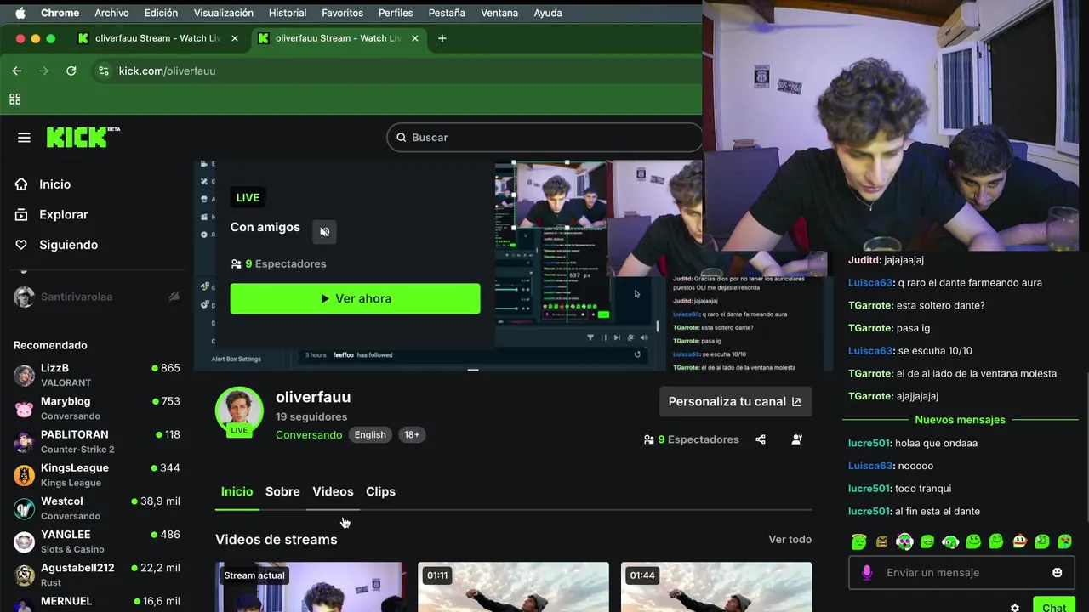Image resolution: width=1089 pixels, height=612 pixels.
Task: Insert the green halo angel emote
Action: (858, 541)
